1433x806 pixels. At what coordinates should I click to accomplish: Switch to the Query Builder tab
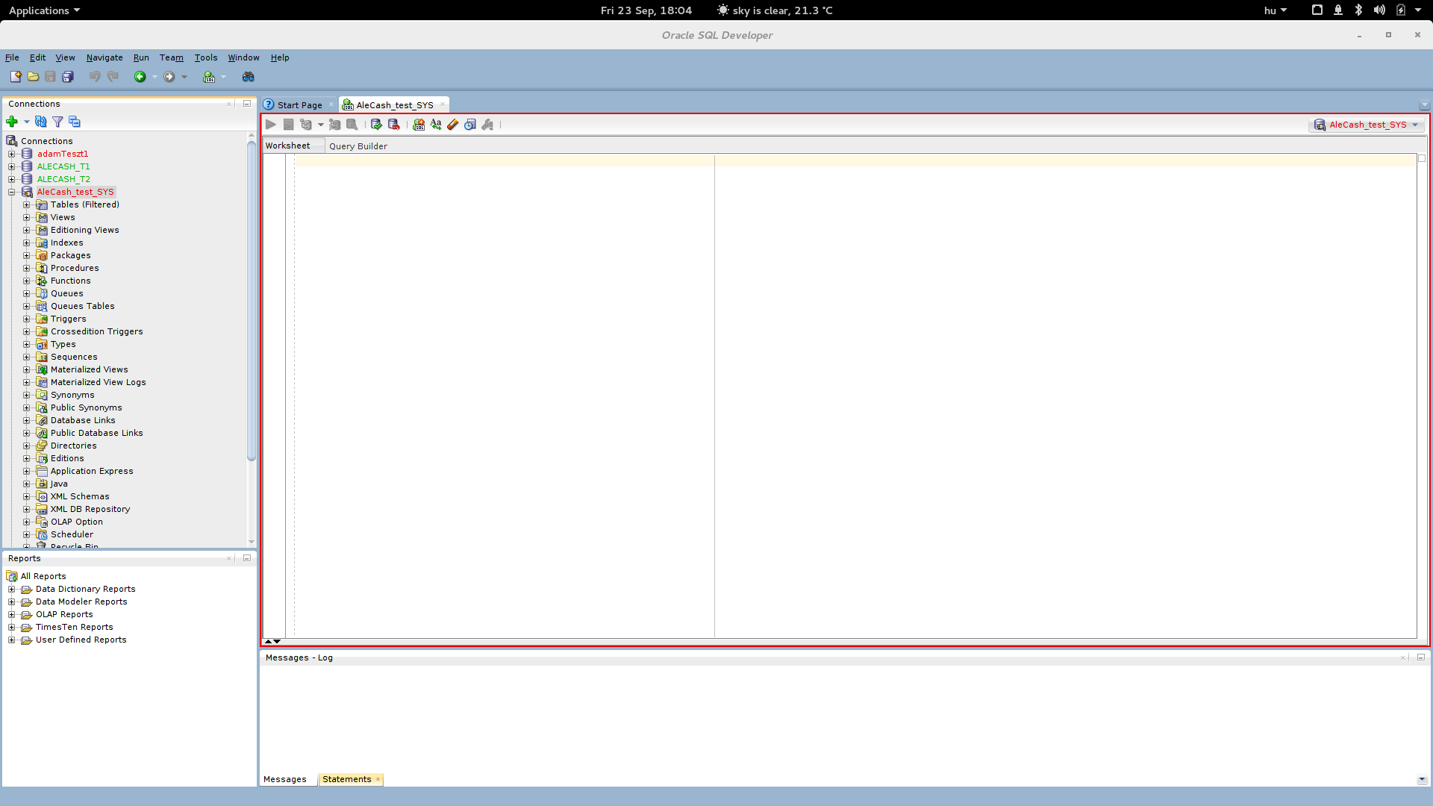point(358,146)
